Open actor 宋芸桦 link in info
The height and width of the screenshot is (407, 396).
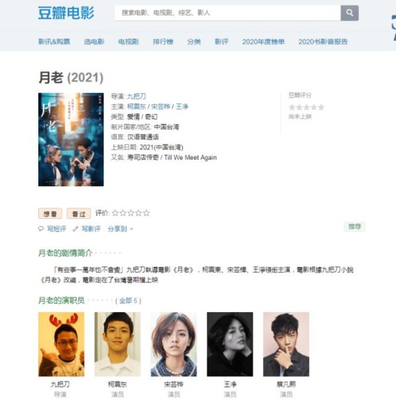[x=160, y=106]
